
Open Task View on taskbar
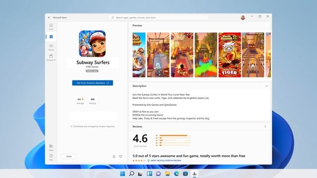click(x=140, y=174)
